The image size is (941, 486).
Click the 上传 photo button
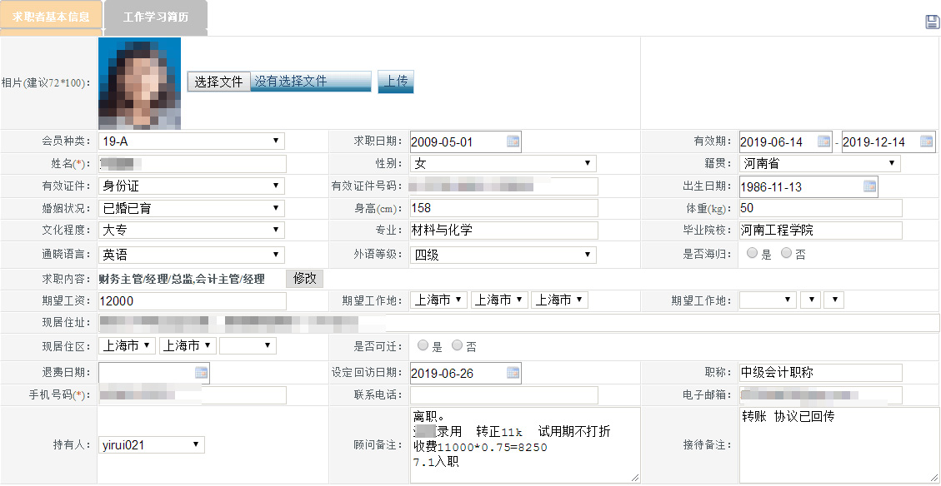coord(396,82)
